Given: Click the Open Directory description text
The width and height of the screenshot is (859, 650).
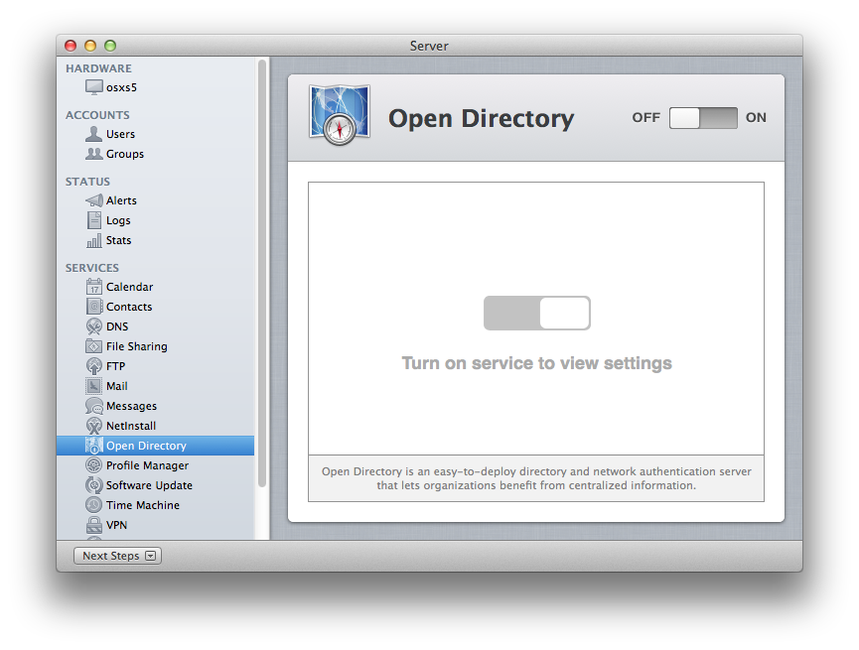Looking at the screenshot, I should coord(536,478).
